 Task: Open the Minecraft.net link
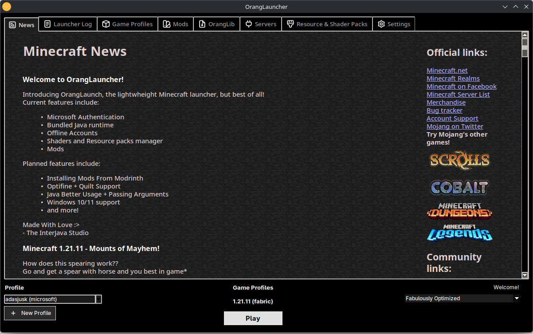click(447, 70)
